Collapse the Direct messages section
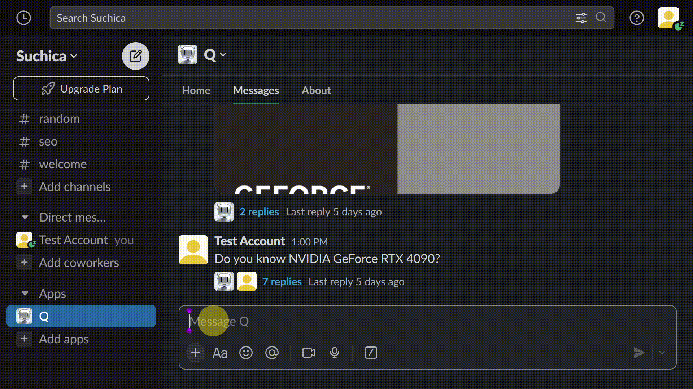The height and width of the screenshot is (389, 693). click(25, 216)
